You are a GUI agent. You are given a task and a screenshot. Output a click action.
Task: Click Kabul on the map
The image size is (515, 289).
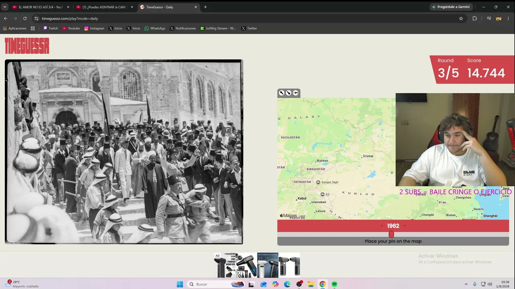tap(302, 199)
